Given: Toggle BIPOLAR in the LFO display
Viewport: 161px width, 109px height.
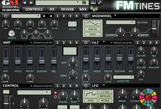Looking at the screenshot, I should (105, 96).
